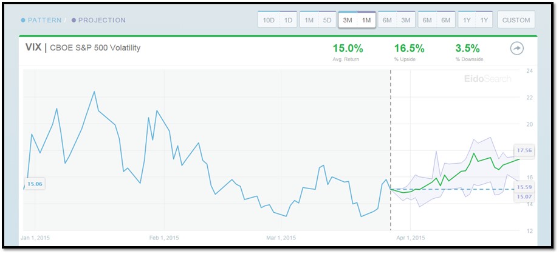Click the 15.06 starting price label

pyautogui.click(x=35, y=184)
